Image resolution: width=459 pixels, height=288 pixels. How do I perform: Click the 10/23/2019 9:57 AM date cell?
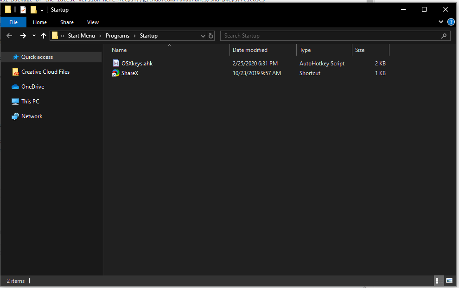(257, 73)
